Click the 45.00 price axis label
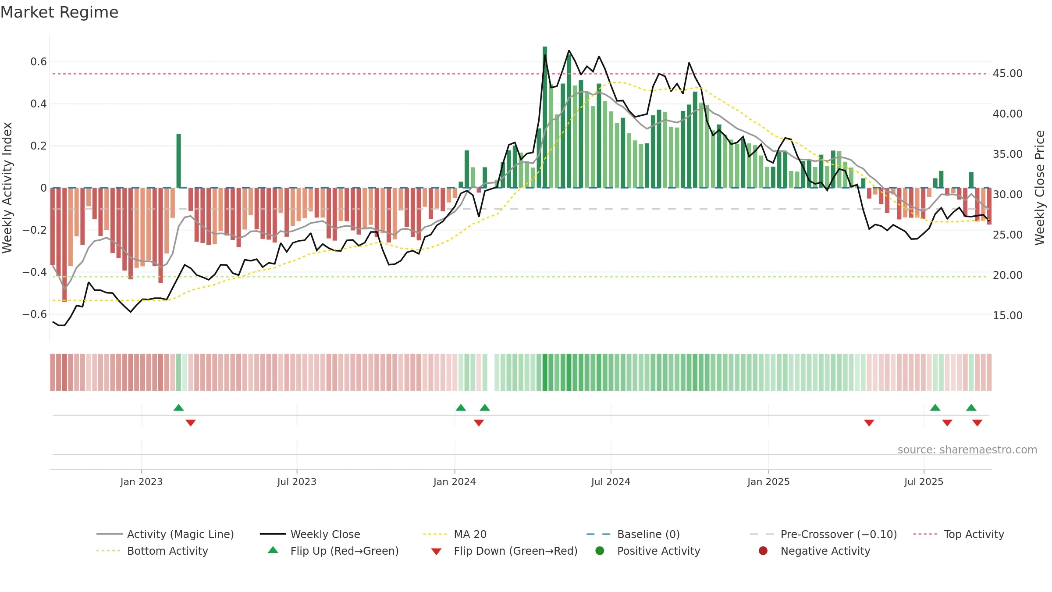This screenshot has width=1052, height=592. (x=1008, y=74)
